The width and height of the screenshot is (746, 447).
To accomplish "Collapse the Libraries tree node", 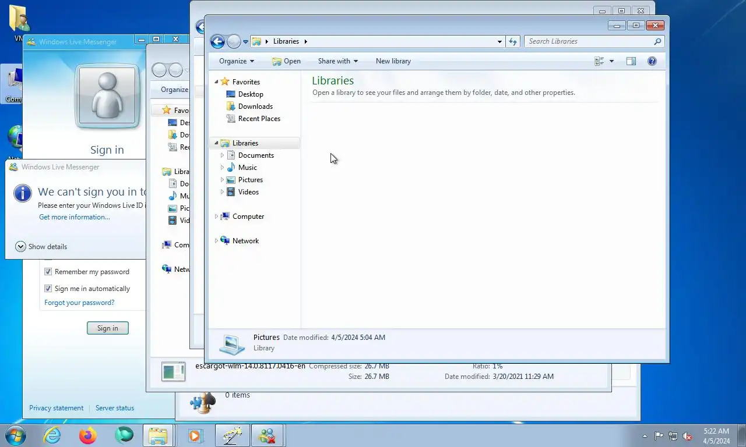I will click(x=216, y=143).
